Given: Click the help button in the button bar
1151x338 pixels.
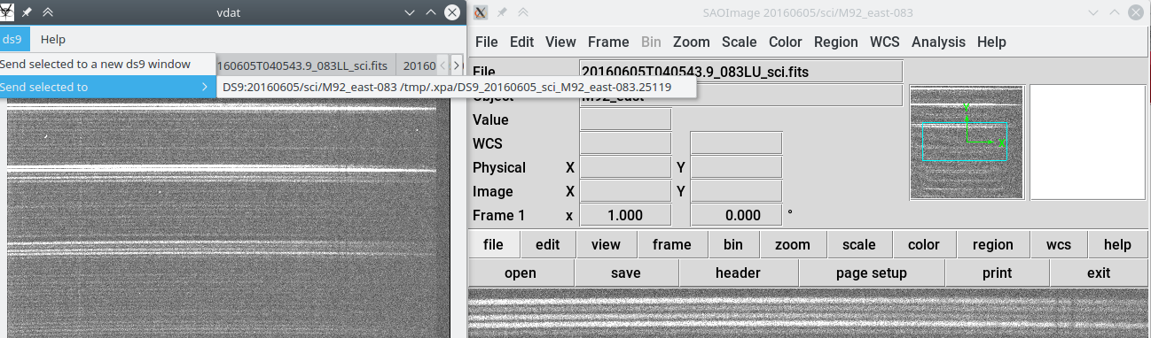Looking at the screenshot, I should (1117, 245).
